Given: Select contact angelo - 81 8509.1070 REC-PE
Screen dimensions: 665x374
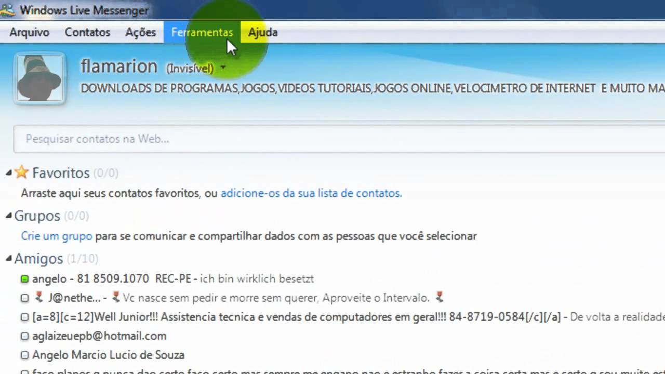Looking at the screenshot, I should (112, 279).
